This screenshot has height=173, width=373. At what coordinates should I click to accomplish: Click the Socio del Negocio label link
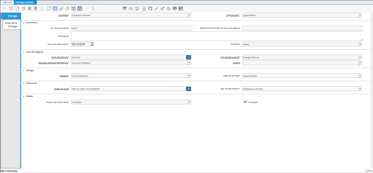tap(60, 57)
